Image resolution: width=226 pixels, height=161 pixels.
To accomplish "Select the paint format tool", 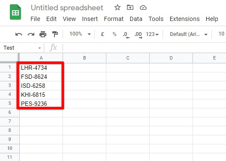I will click(x=55, y=34).
